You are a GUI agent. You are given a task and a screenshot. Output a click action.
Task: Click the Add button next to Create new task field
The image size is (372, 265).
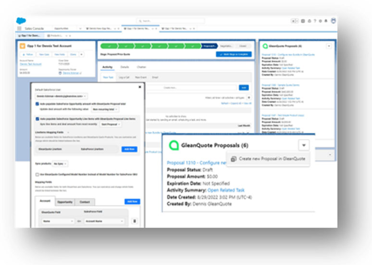tap(244, 88)
